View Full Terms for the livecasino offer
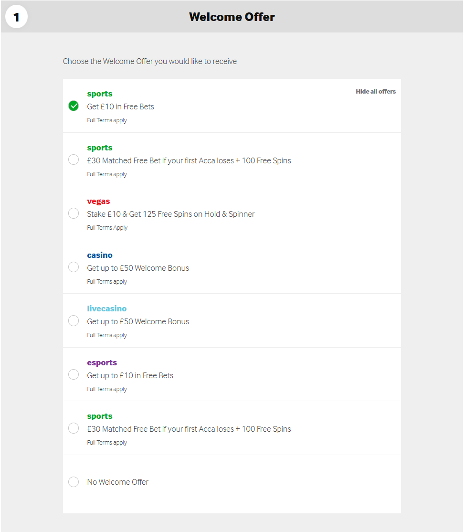The width and height of the screenshot is (464, 532). 107,335
